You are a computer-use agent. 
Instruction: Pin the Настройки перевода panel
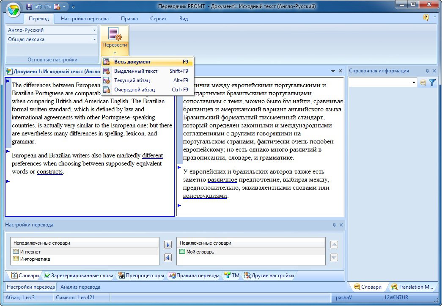pos(334,225)
